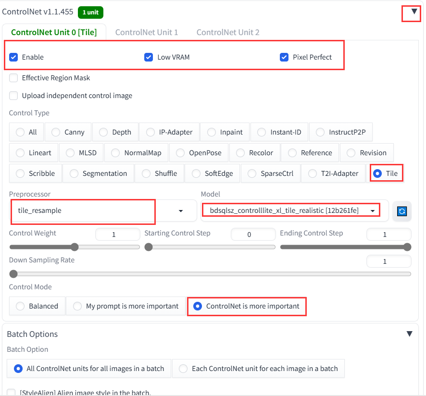
Task: Click the Ending Control Step slider handle
Action: (407, 247)
